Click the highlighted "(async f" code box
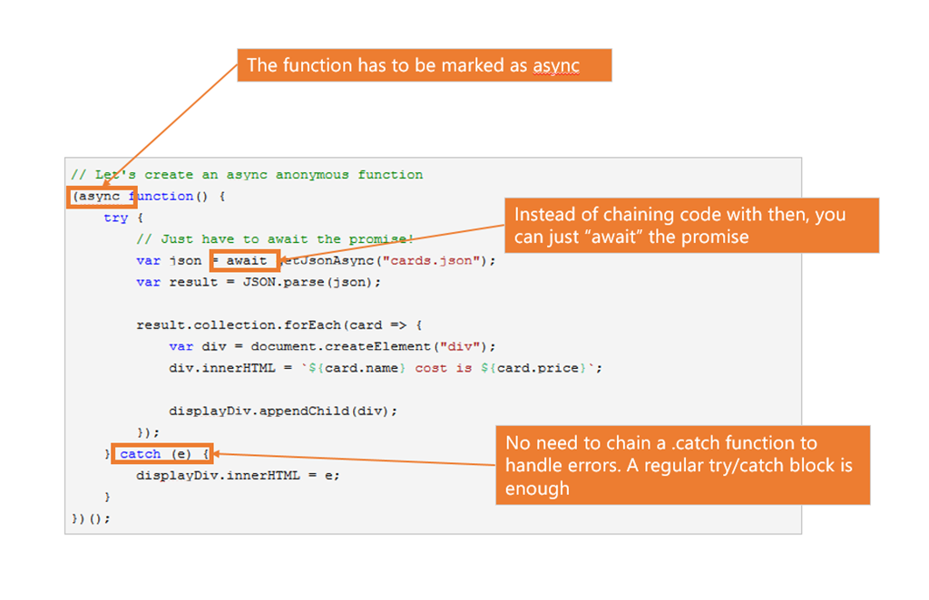Viewport: 929px width, 600px height. (x=101, y=196)
